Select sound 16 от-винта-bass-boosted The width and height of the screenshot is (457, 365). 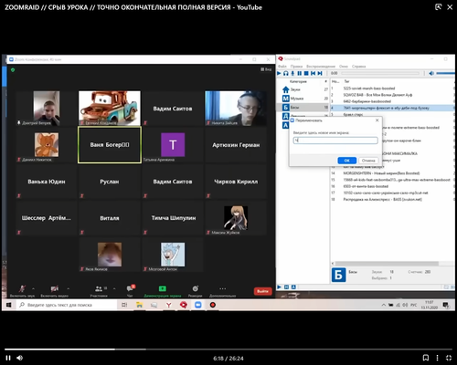pos(392,186)
